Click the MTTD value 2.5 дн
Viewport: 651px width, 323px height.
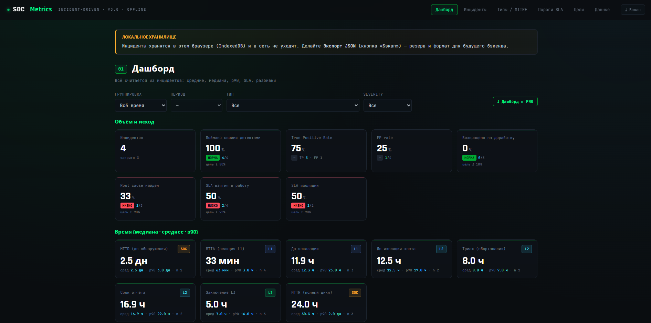pos(134,261)
